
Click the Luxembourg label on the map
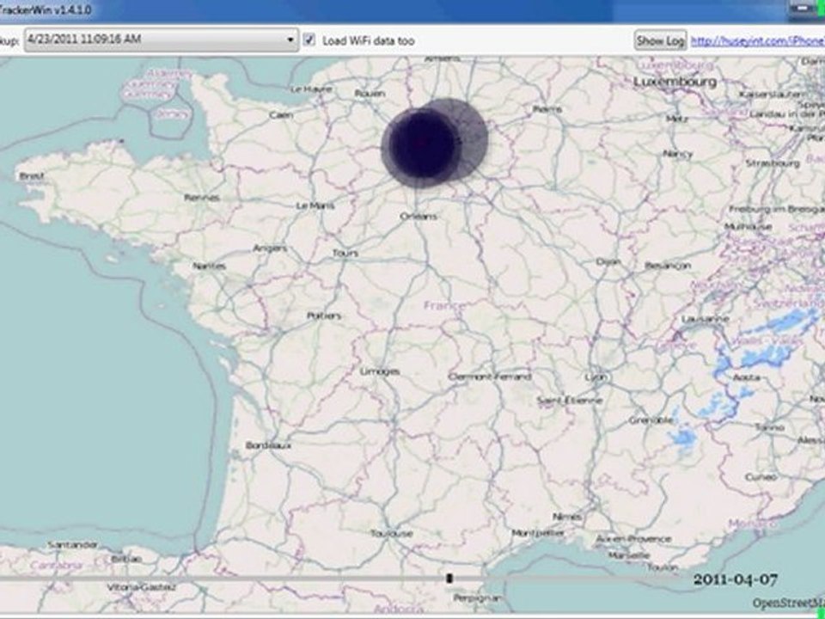(x=675, y=82)
